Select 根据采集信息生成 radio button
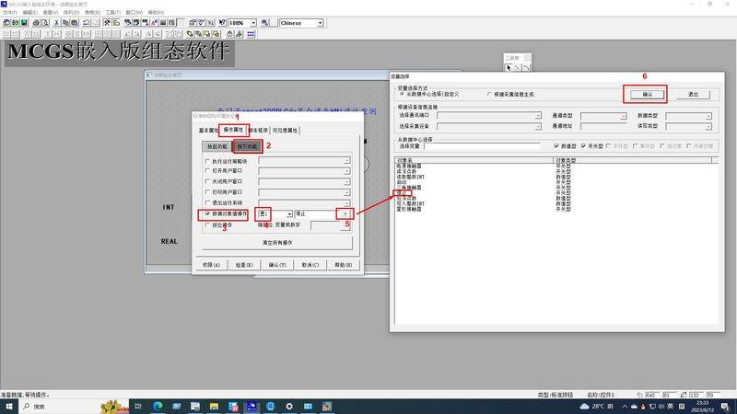 coord(489,95)
